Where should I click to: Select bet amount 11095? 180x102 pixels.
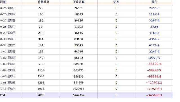pos(79,27)
